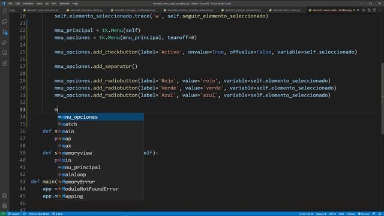
Task: Open the Run and Debug view
Action: click(5, 43)
